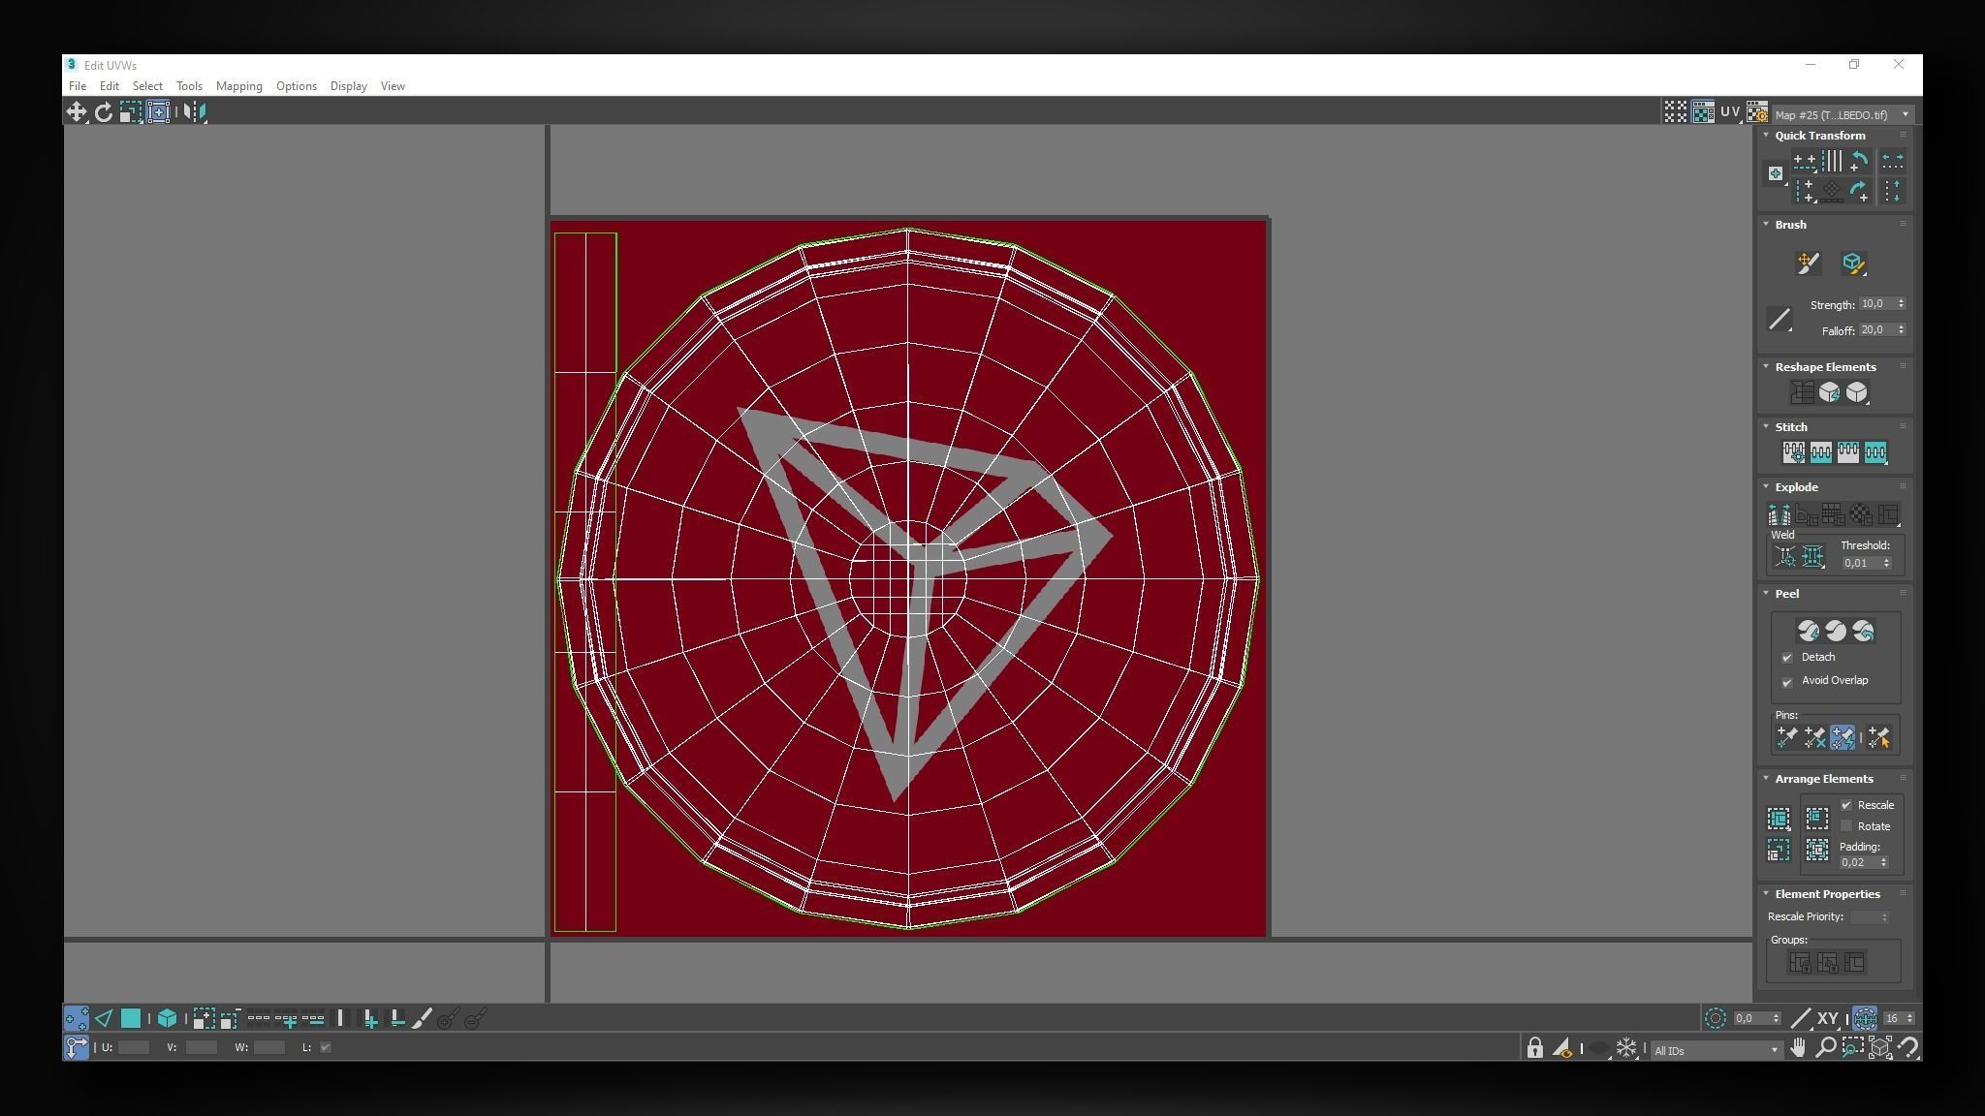
Task: Open the Tools menu
Action: 189,86
